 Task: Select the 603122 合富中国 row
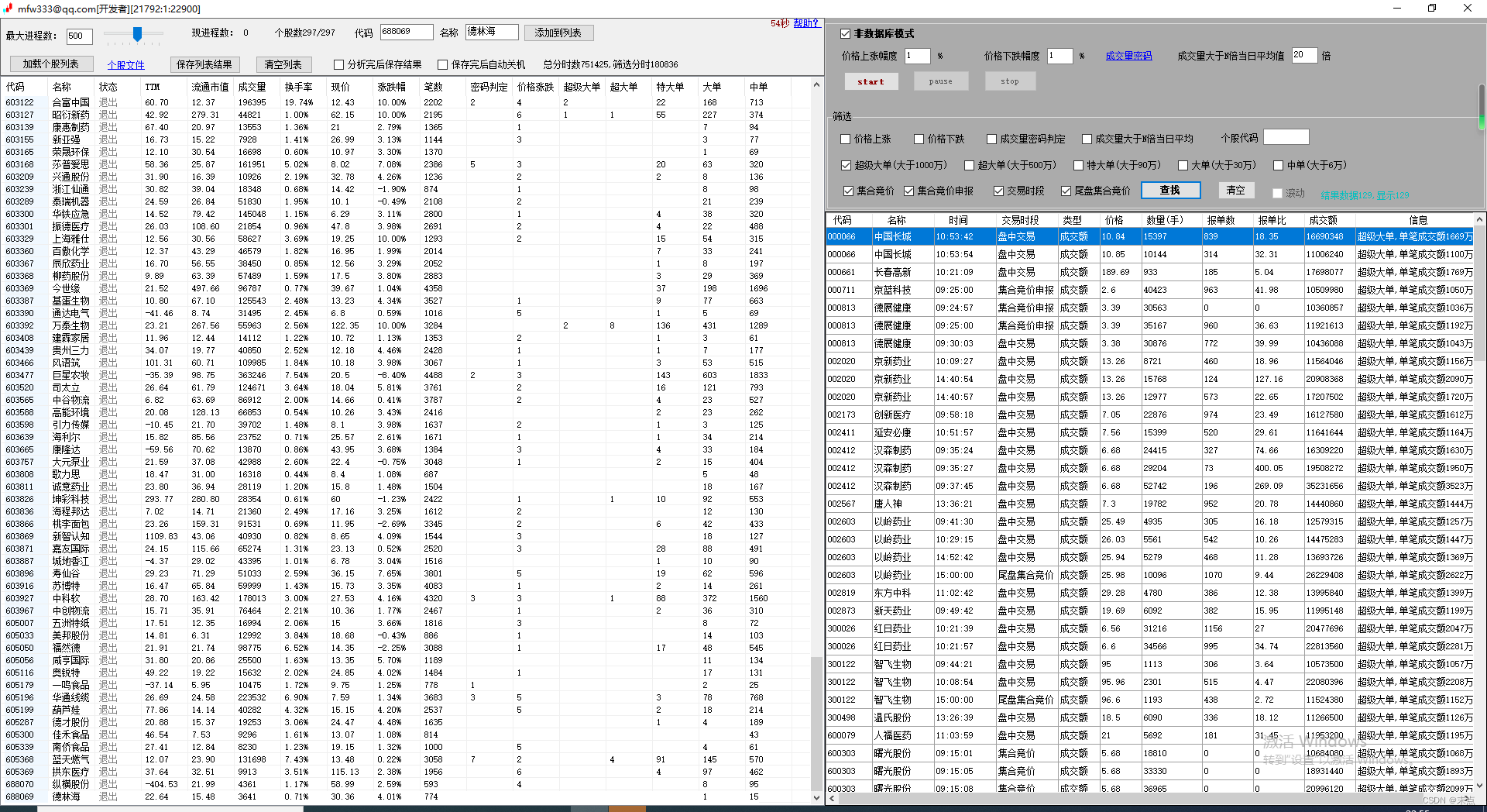pos(407,102)
